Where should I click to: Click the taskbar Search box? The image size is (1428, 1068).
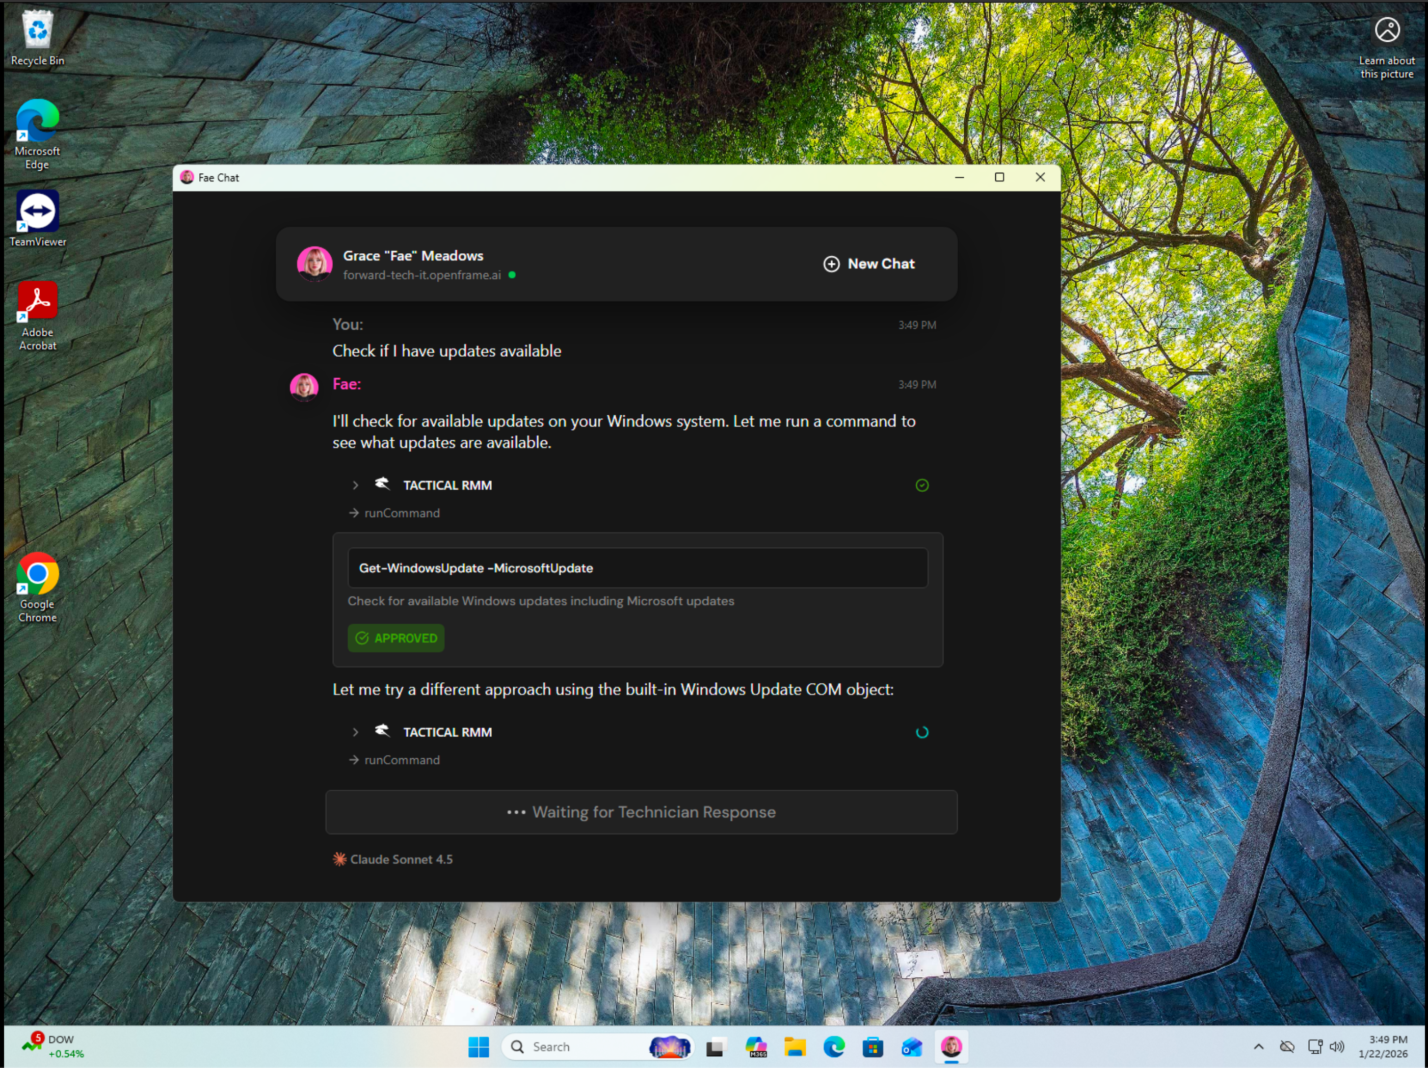tap(597, 1047)
